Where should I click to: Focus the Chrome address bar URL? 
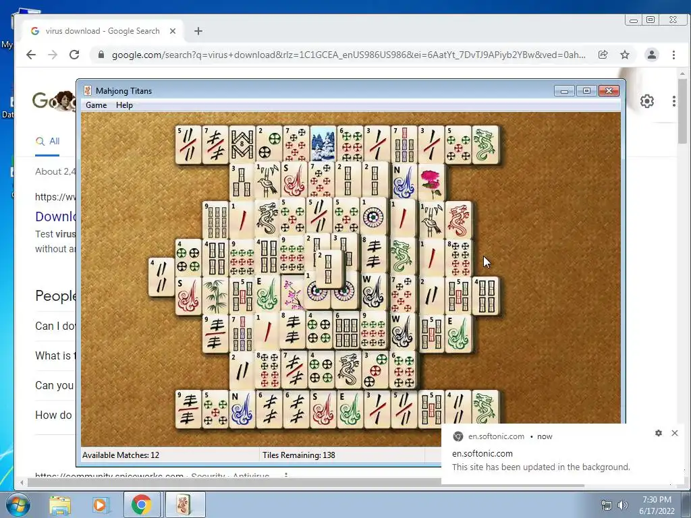[348, 55]
